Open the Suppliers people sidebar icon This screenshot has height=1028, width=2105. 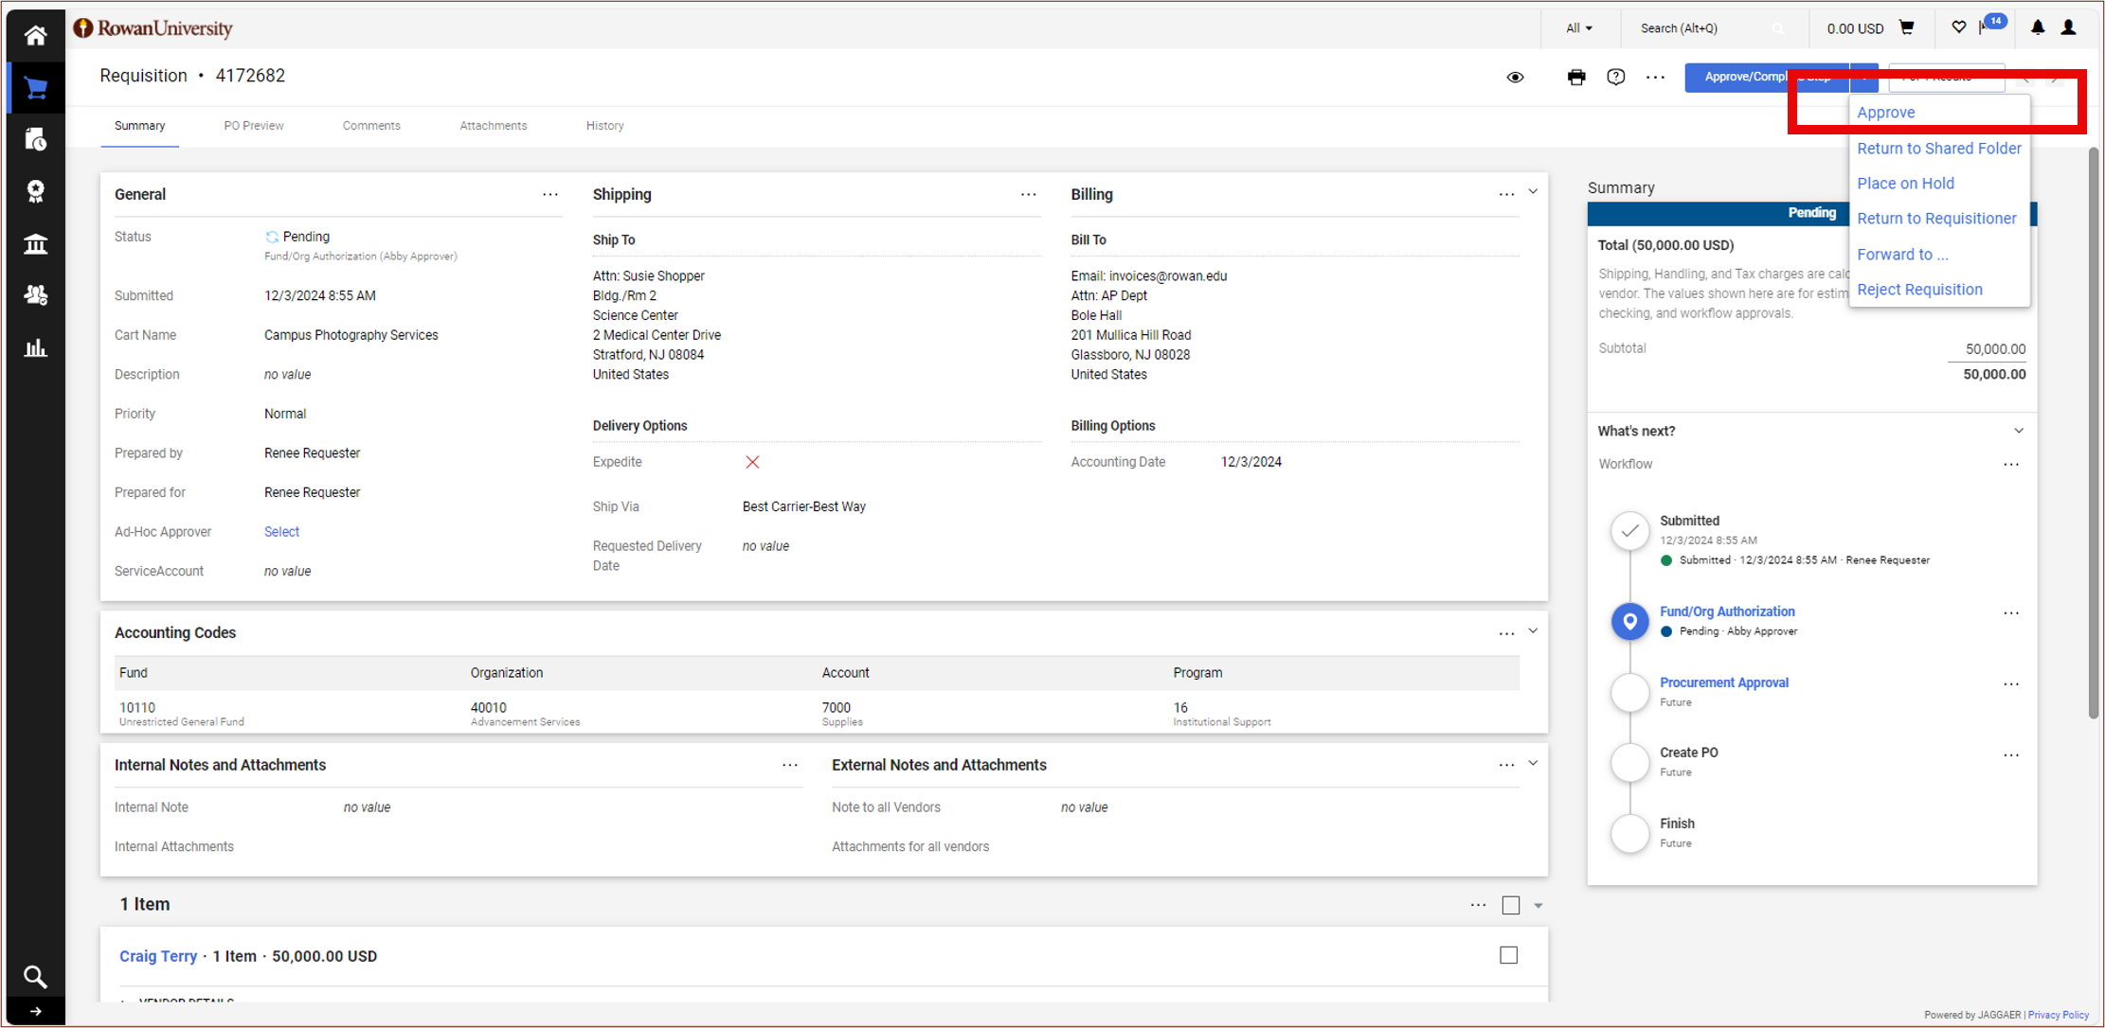coord(35,295)
